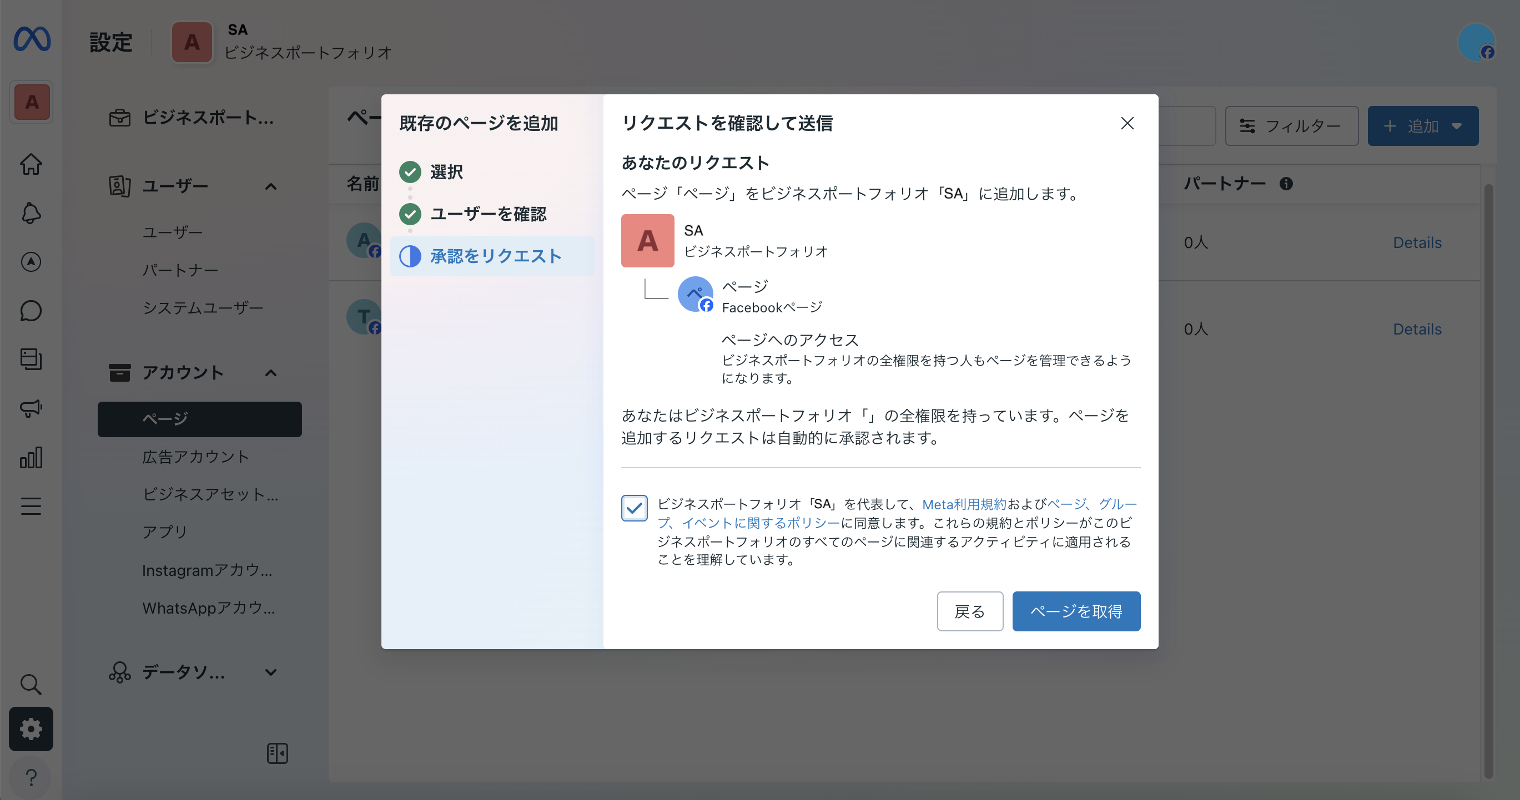Uncheck the Meta利用規約 agreement checkbox

634,508
